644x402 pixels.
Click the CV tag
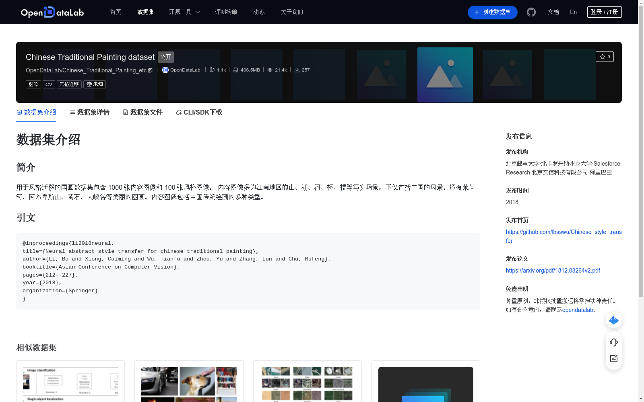pos(49,84)
